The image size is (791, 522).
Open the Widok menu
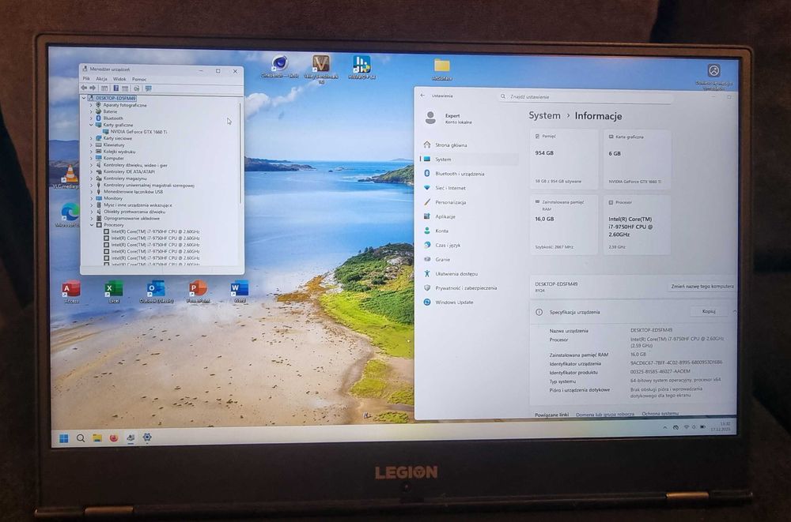click(119, 79)
